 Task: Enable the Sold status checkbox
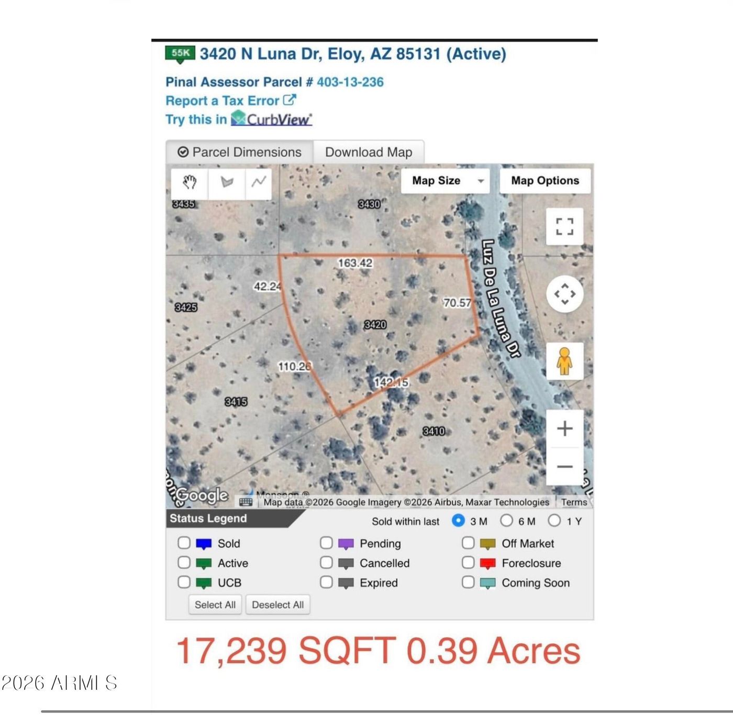184,543
